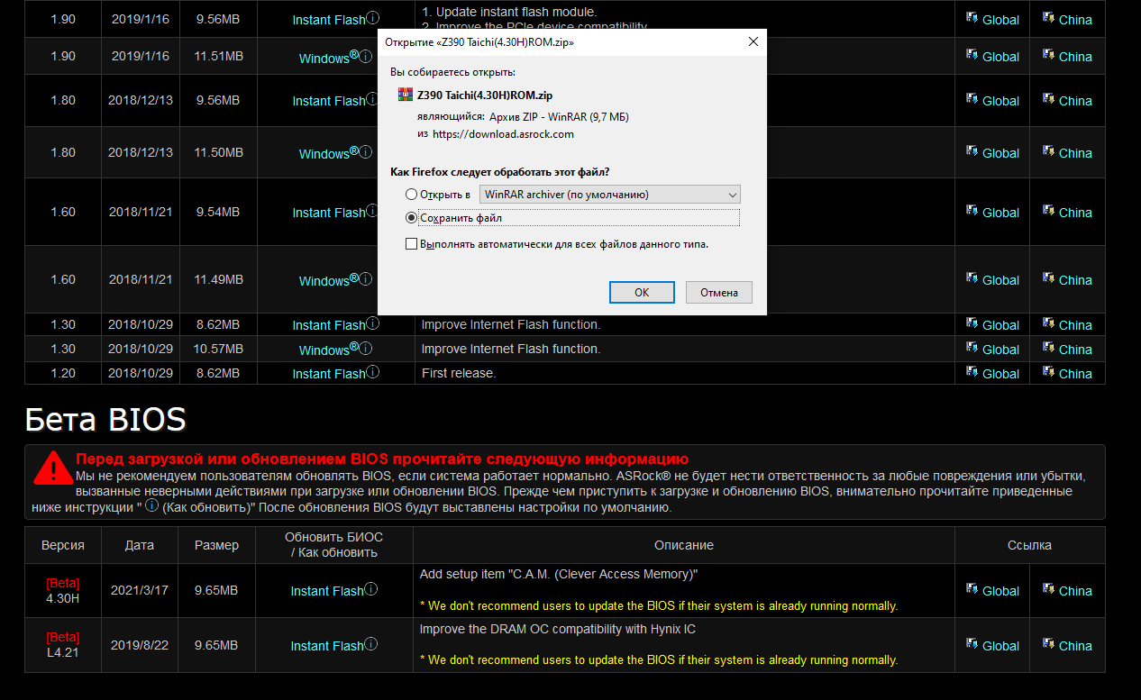The image size is (1141, 700).
Task: Click Global download icon, 1.80 9.56MB row
Action: pos(972,99)
